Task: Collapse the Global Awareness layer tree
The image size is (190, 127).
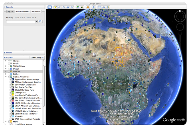Action: (5, 76)
